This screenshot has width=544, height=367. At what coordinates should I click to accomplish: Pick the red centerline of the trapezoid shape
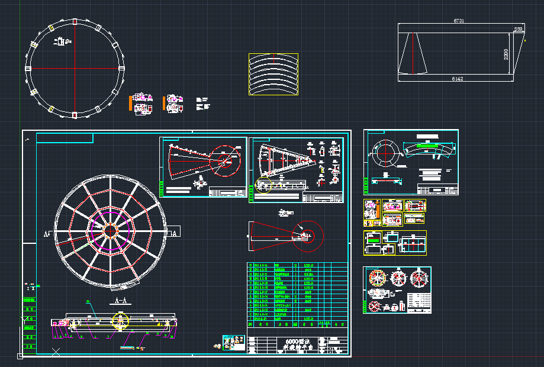pos(413,53)
